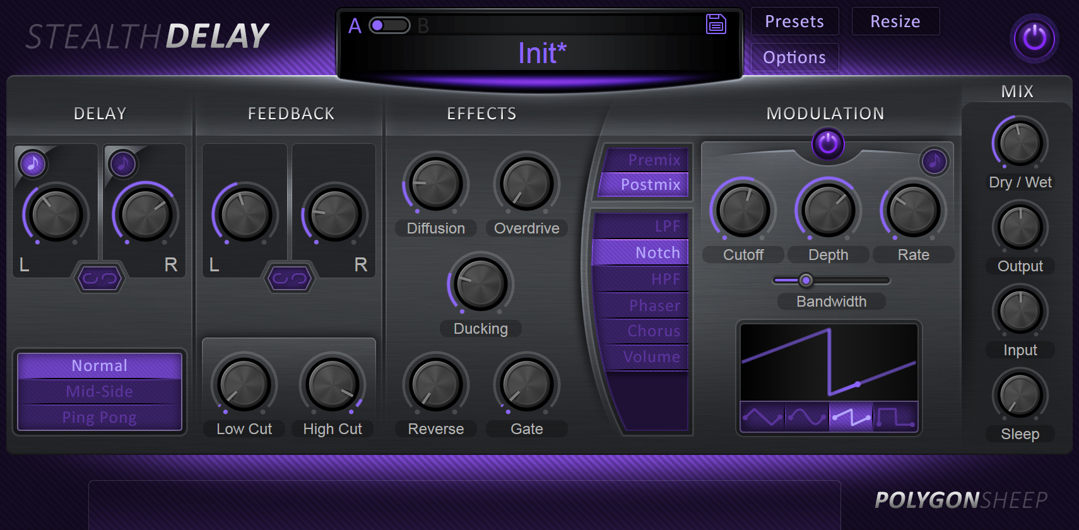Click the Bandwidth slider handle
This screenshot has height=530, width=1079.
(x=806, y=280)
